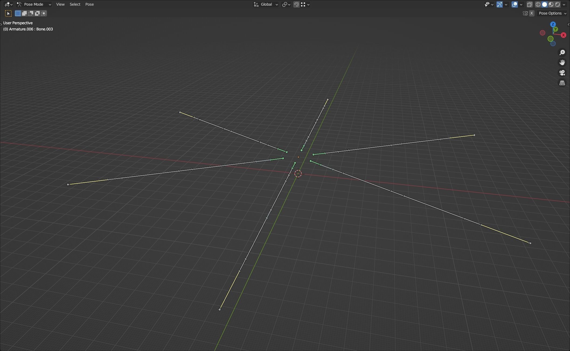The image size is (570, 351).
Task: Toggle camera view with camera icon
Action: point(562,73)
